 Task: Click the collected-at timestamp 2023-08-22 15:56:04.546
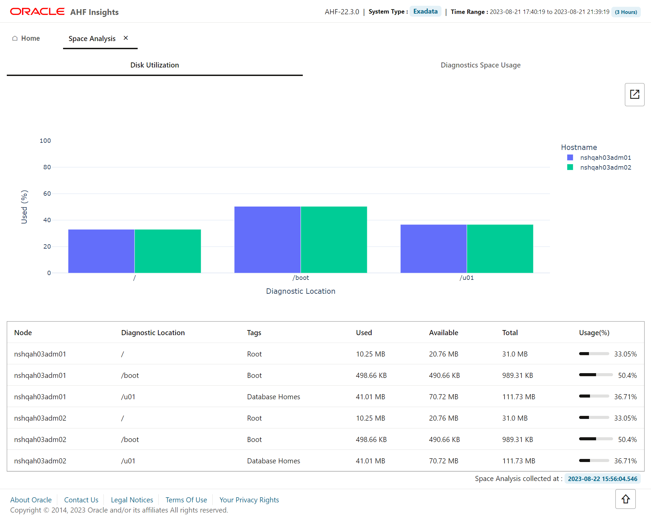tap(603, 479)
